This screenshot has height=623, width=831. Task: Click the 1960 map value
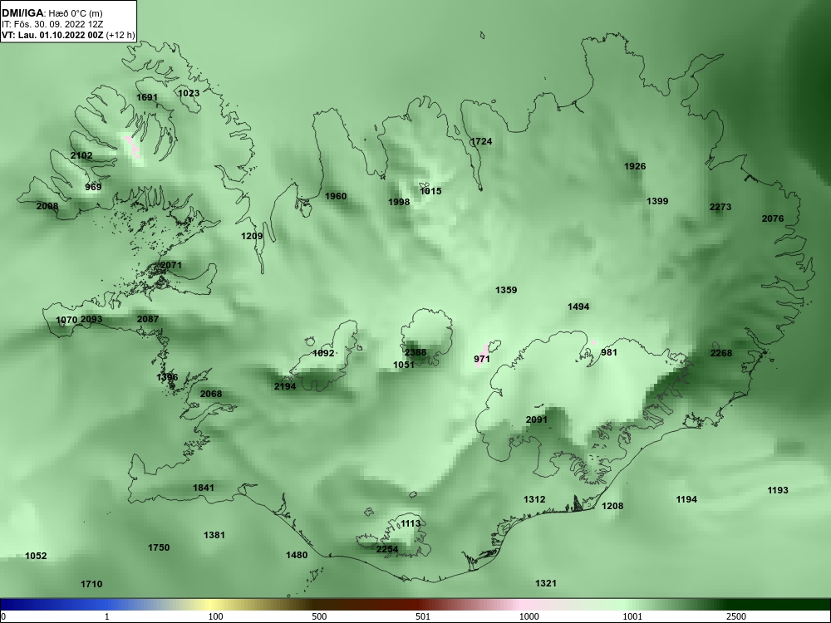pos(336,197)
